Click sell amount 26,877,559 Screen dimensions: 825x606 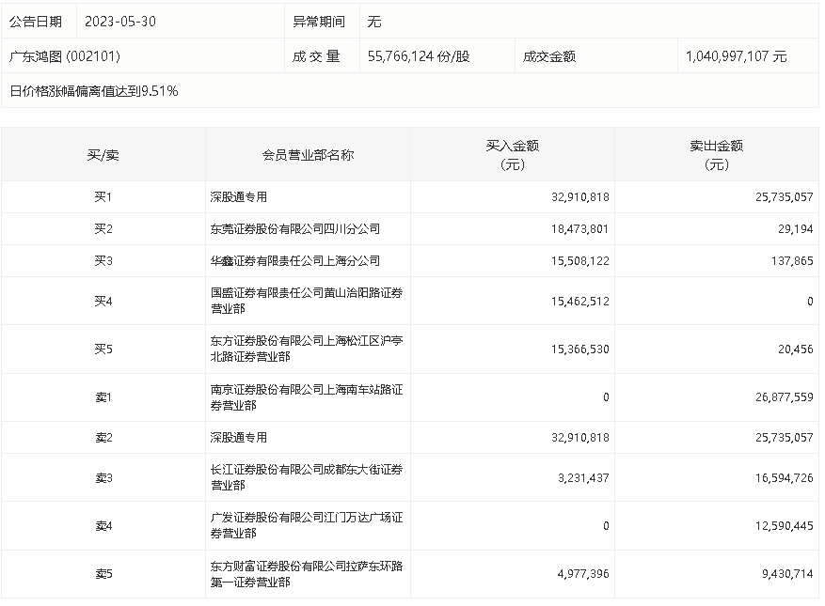tap(784, 397)
